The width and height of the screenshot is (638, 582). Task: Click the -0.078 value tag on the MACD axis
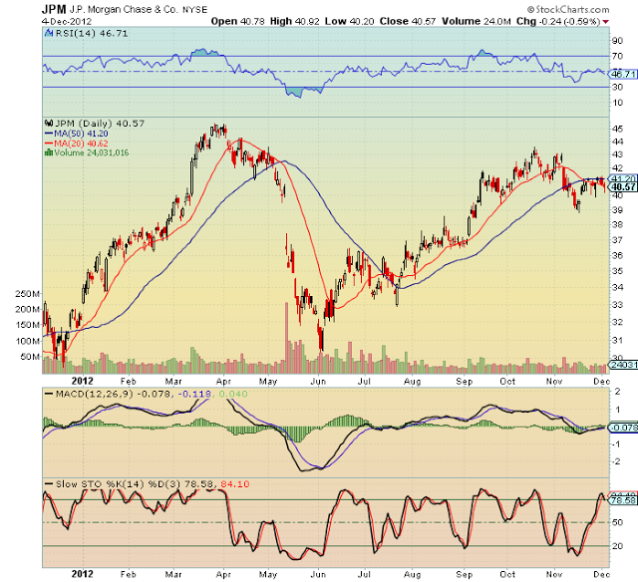623,428
